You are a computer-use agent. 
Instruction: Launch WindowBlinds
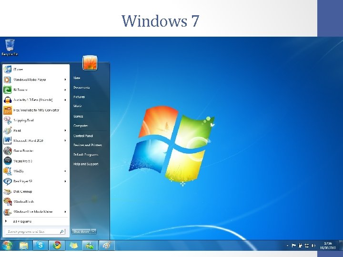click(36, 201)
